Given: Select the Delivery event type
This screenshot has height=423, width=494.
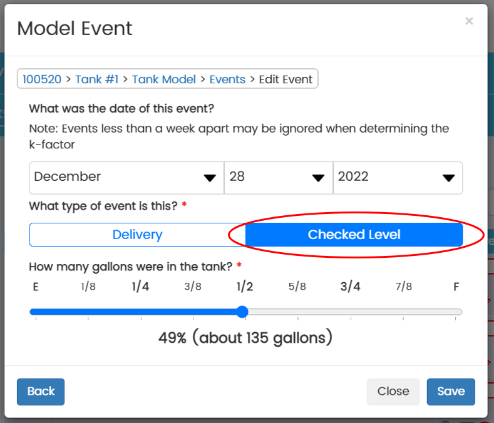Looking at the screenshot, I should pos(137,235).
